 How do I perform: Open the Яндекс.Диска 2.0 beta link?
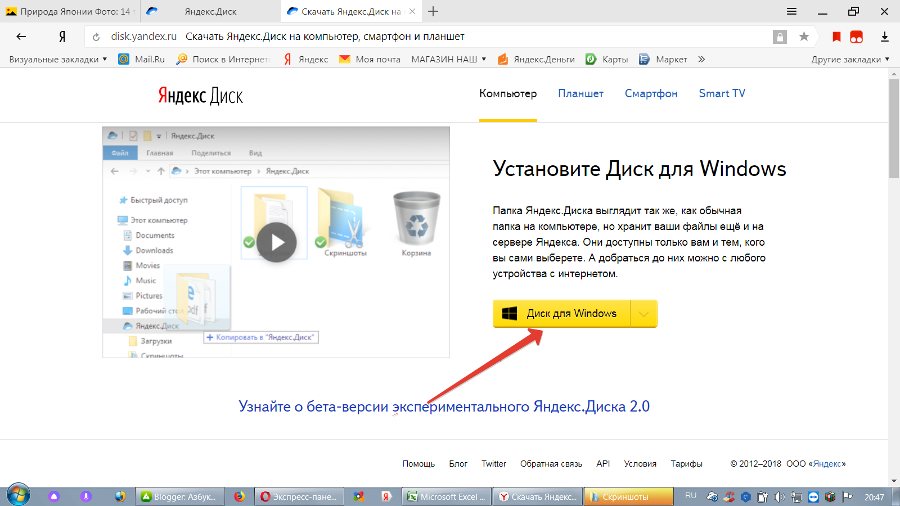444,406
